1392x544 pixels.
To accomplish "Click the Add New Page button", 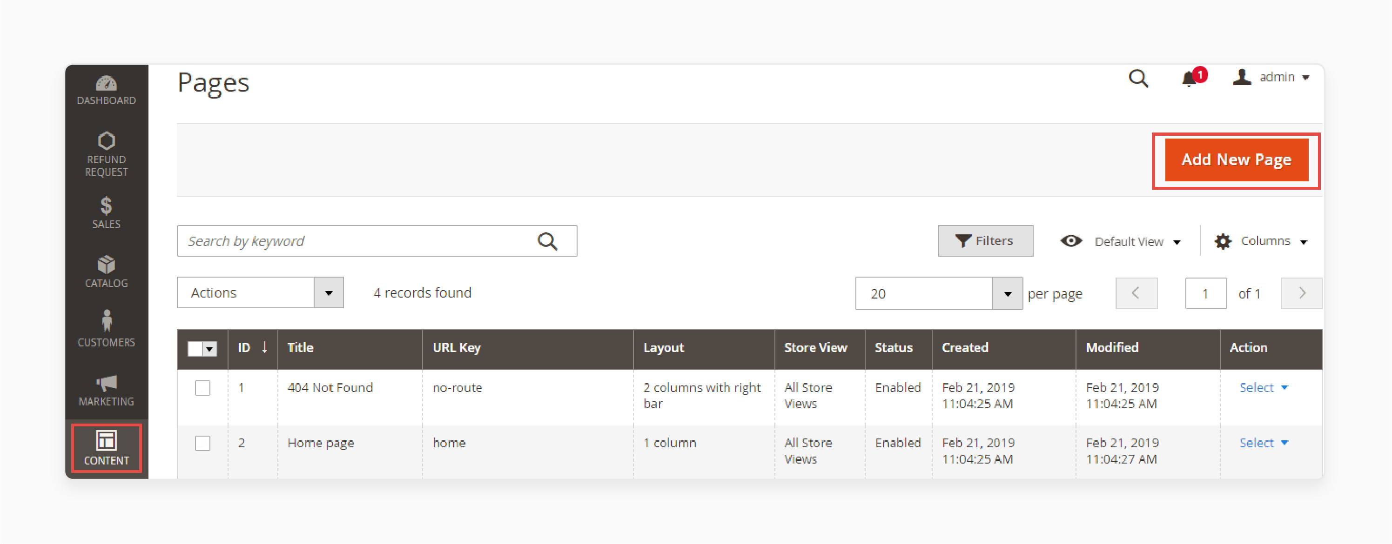I will tap(1237, 160).
